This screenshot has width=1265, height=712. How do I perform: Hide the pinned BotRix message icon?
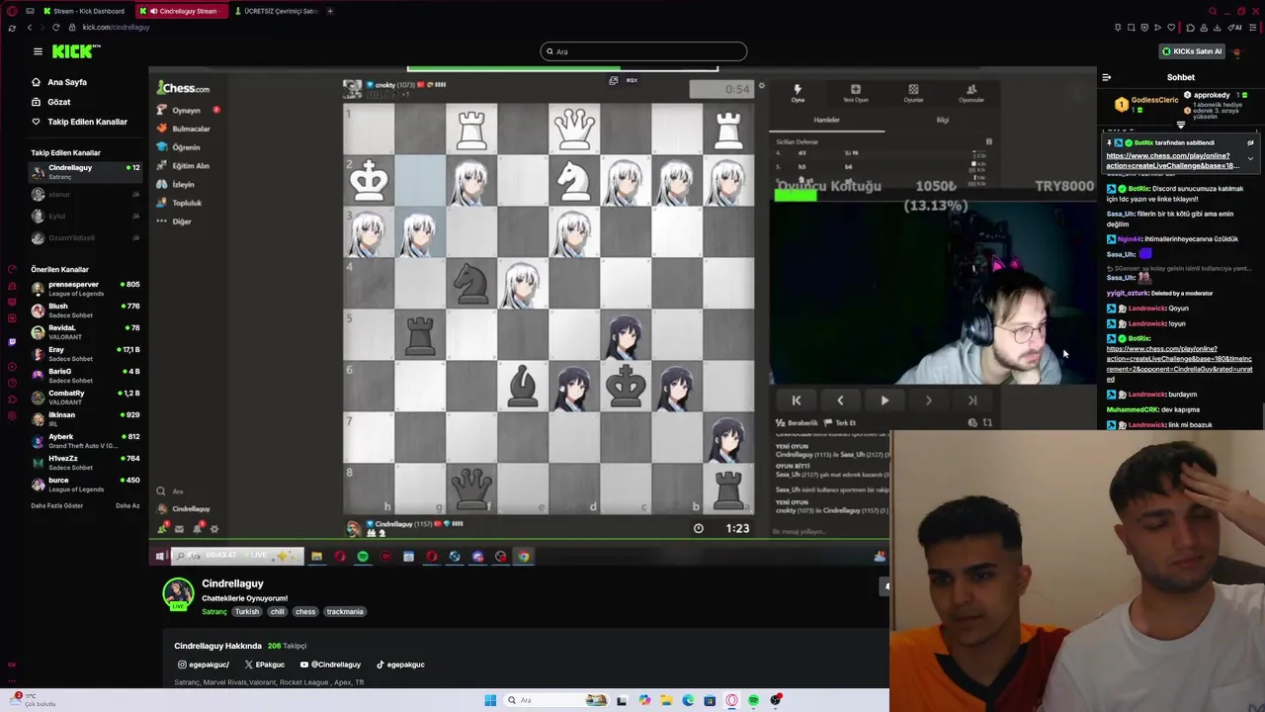1250,142
